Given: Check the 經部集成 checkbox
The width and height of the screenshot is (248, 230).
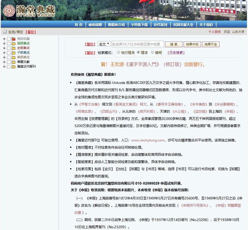Looking at the screenshot, I should point(9,43).
